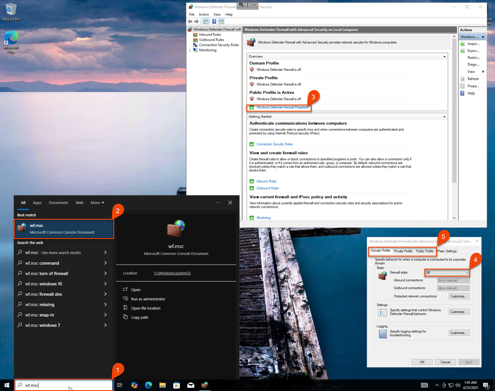This screenshot has width=495, height=391.
Task: Open the File menu
Action: 192,14
